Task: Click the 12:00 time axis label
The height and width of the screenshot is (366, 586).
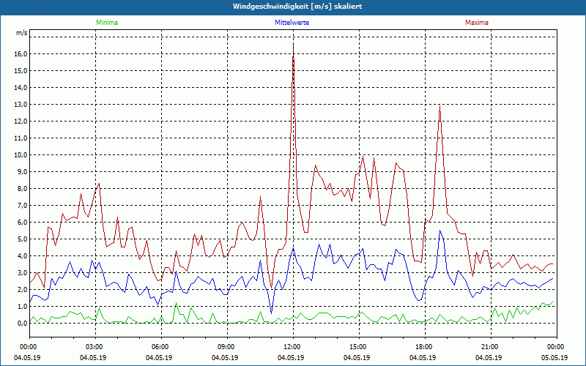Action: [x=293, y=347]
